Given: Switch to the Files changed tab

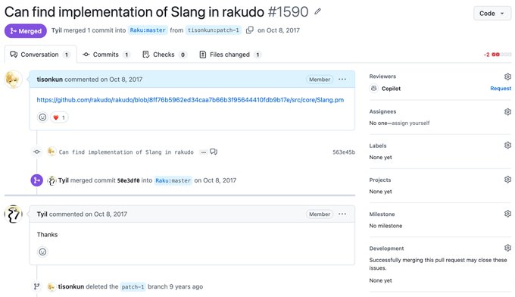Looking at the screenshot, I should click(x=230, y=55).
